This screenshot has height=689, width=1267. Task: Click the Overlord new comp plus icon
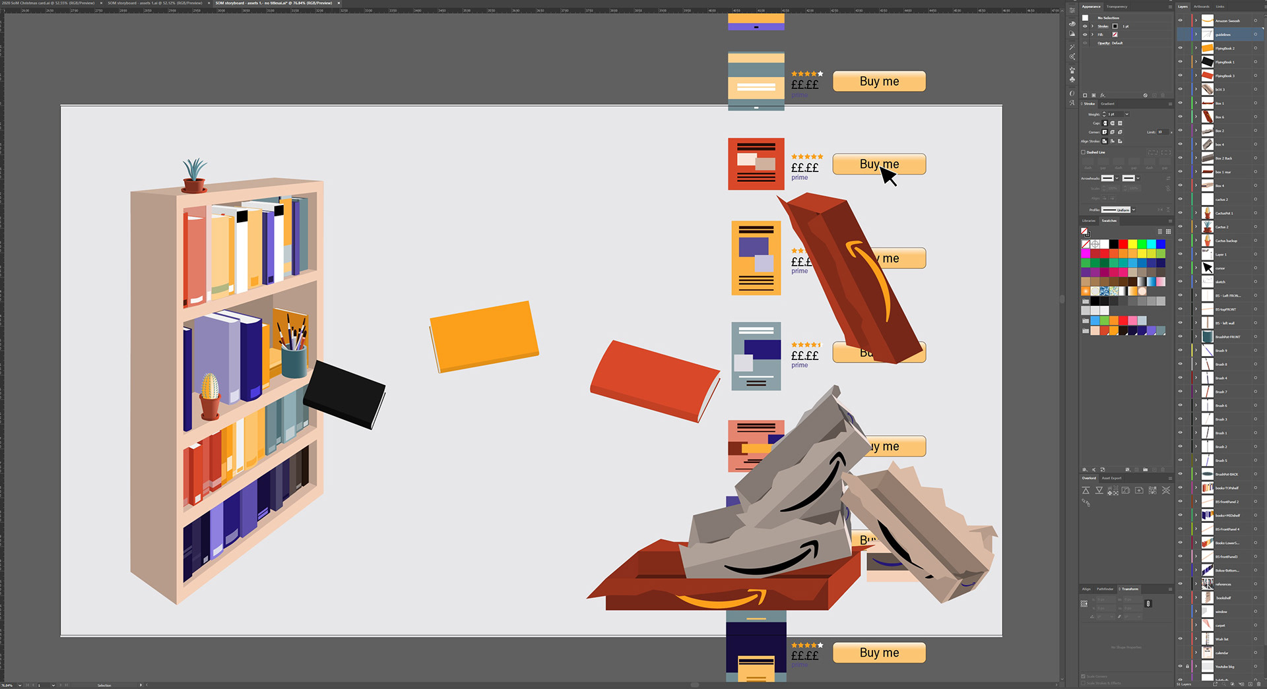[x=1139, y=490]
